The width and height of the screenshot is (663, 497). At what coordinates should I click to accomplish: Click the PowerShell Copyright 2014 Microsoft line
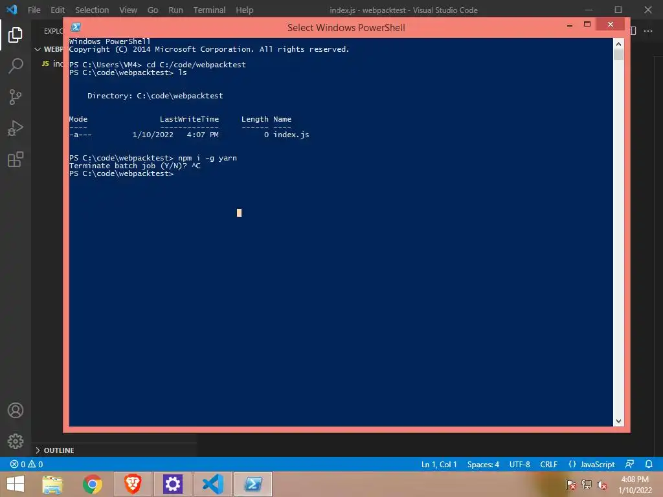pyautogui.click(x=209, y=49)
